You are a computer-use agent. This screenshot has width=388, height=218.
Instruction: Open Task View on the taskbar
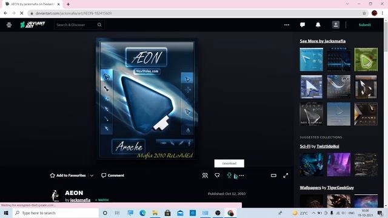[x=117, y=213]
